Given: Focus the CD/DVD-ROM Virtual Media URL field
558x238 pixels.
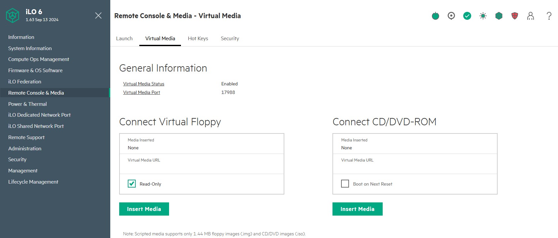Looking at the screenshot, I should (x=415, y=164).
